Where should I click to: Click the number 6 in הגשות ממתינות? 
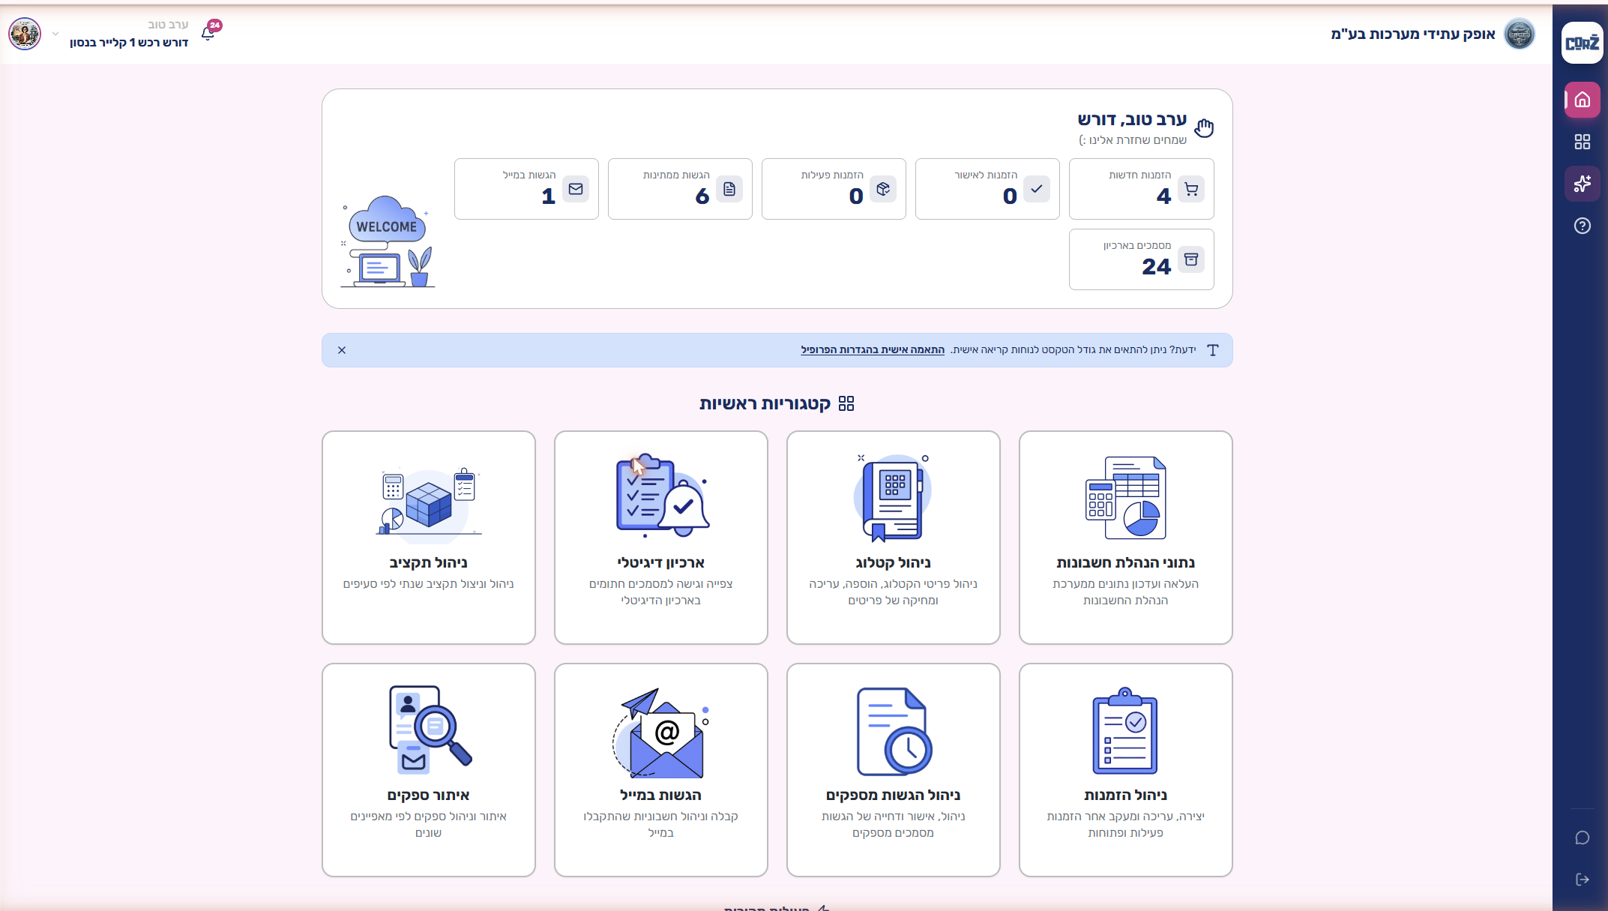(702, 196)
